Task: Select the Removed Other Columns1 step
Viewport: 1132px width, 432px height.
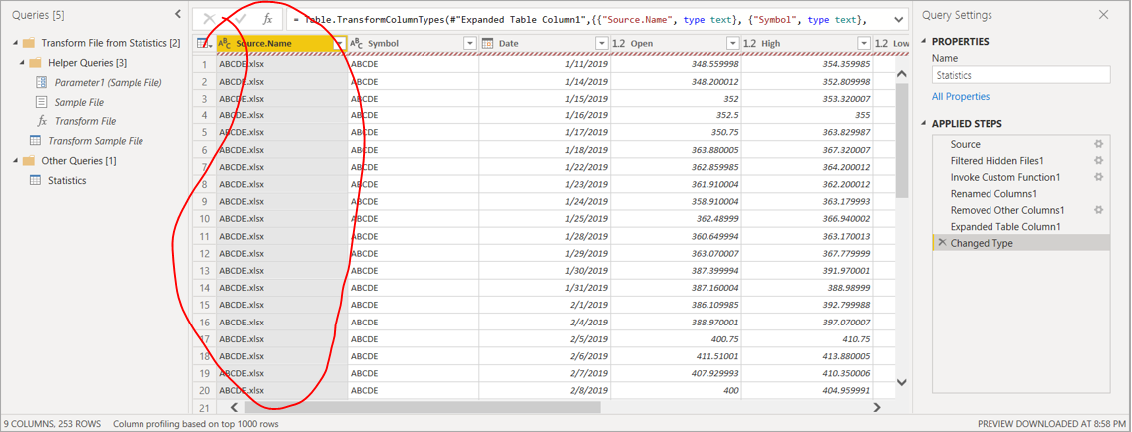Action: click(1007, 211)
